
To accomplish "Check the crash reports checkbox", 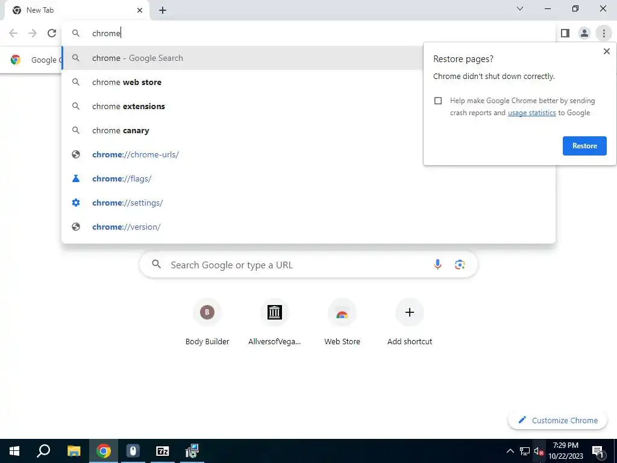I will click(438, 101).
